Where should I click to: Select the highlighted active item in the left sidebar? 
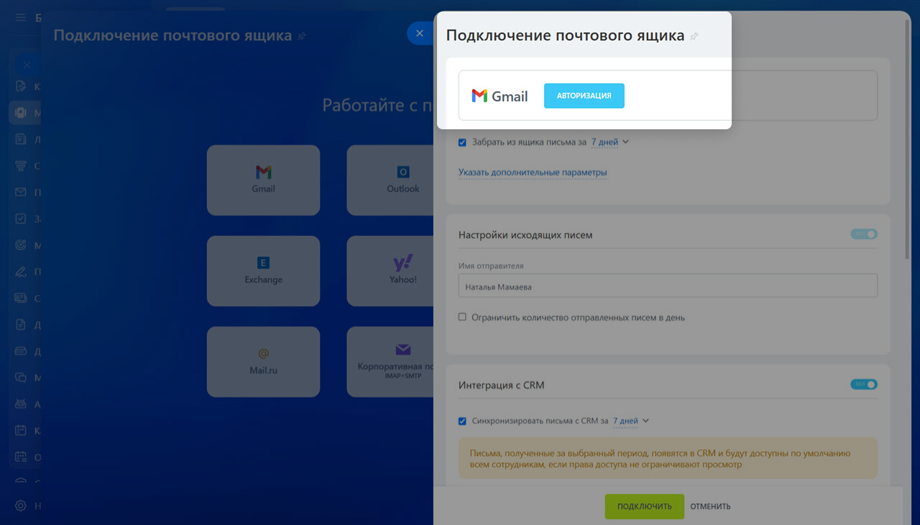click(24, 113)
